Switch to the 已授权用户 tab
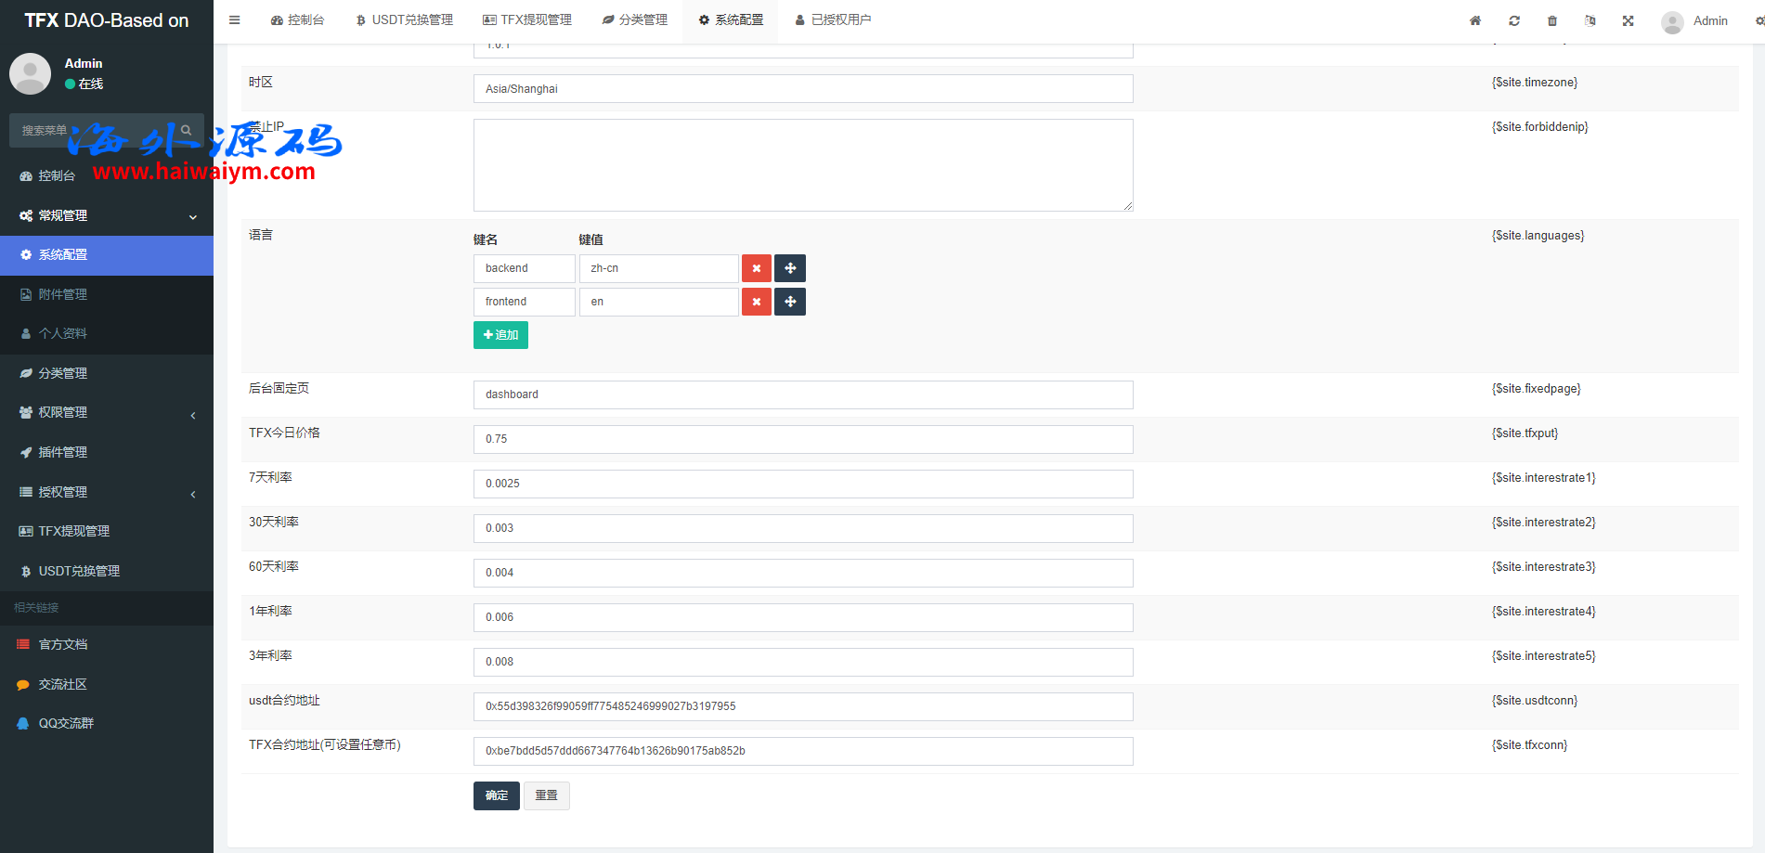Viewport: 1765px width, 853px height. click(833, 20)
